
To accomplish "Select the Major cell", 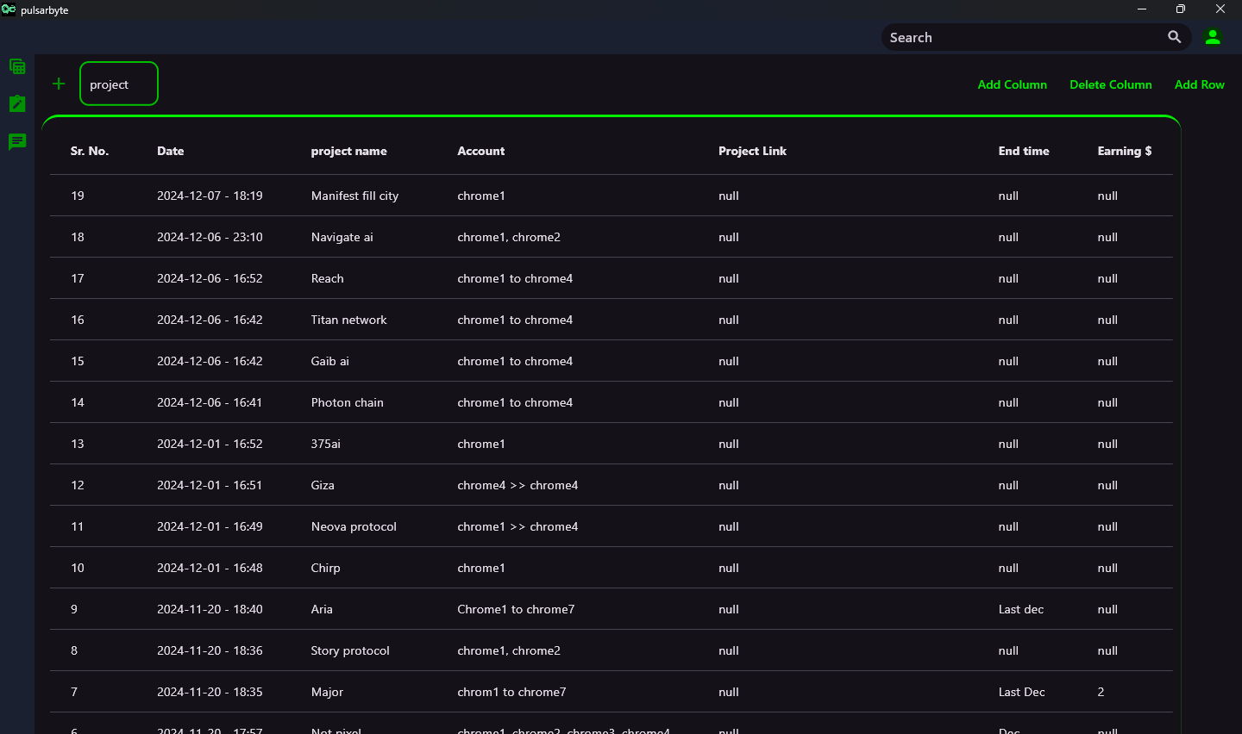I will pos(328,692).
